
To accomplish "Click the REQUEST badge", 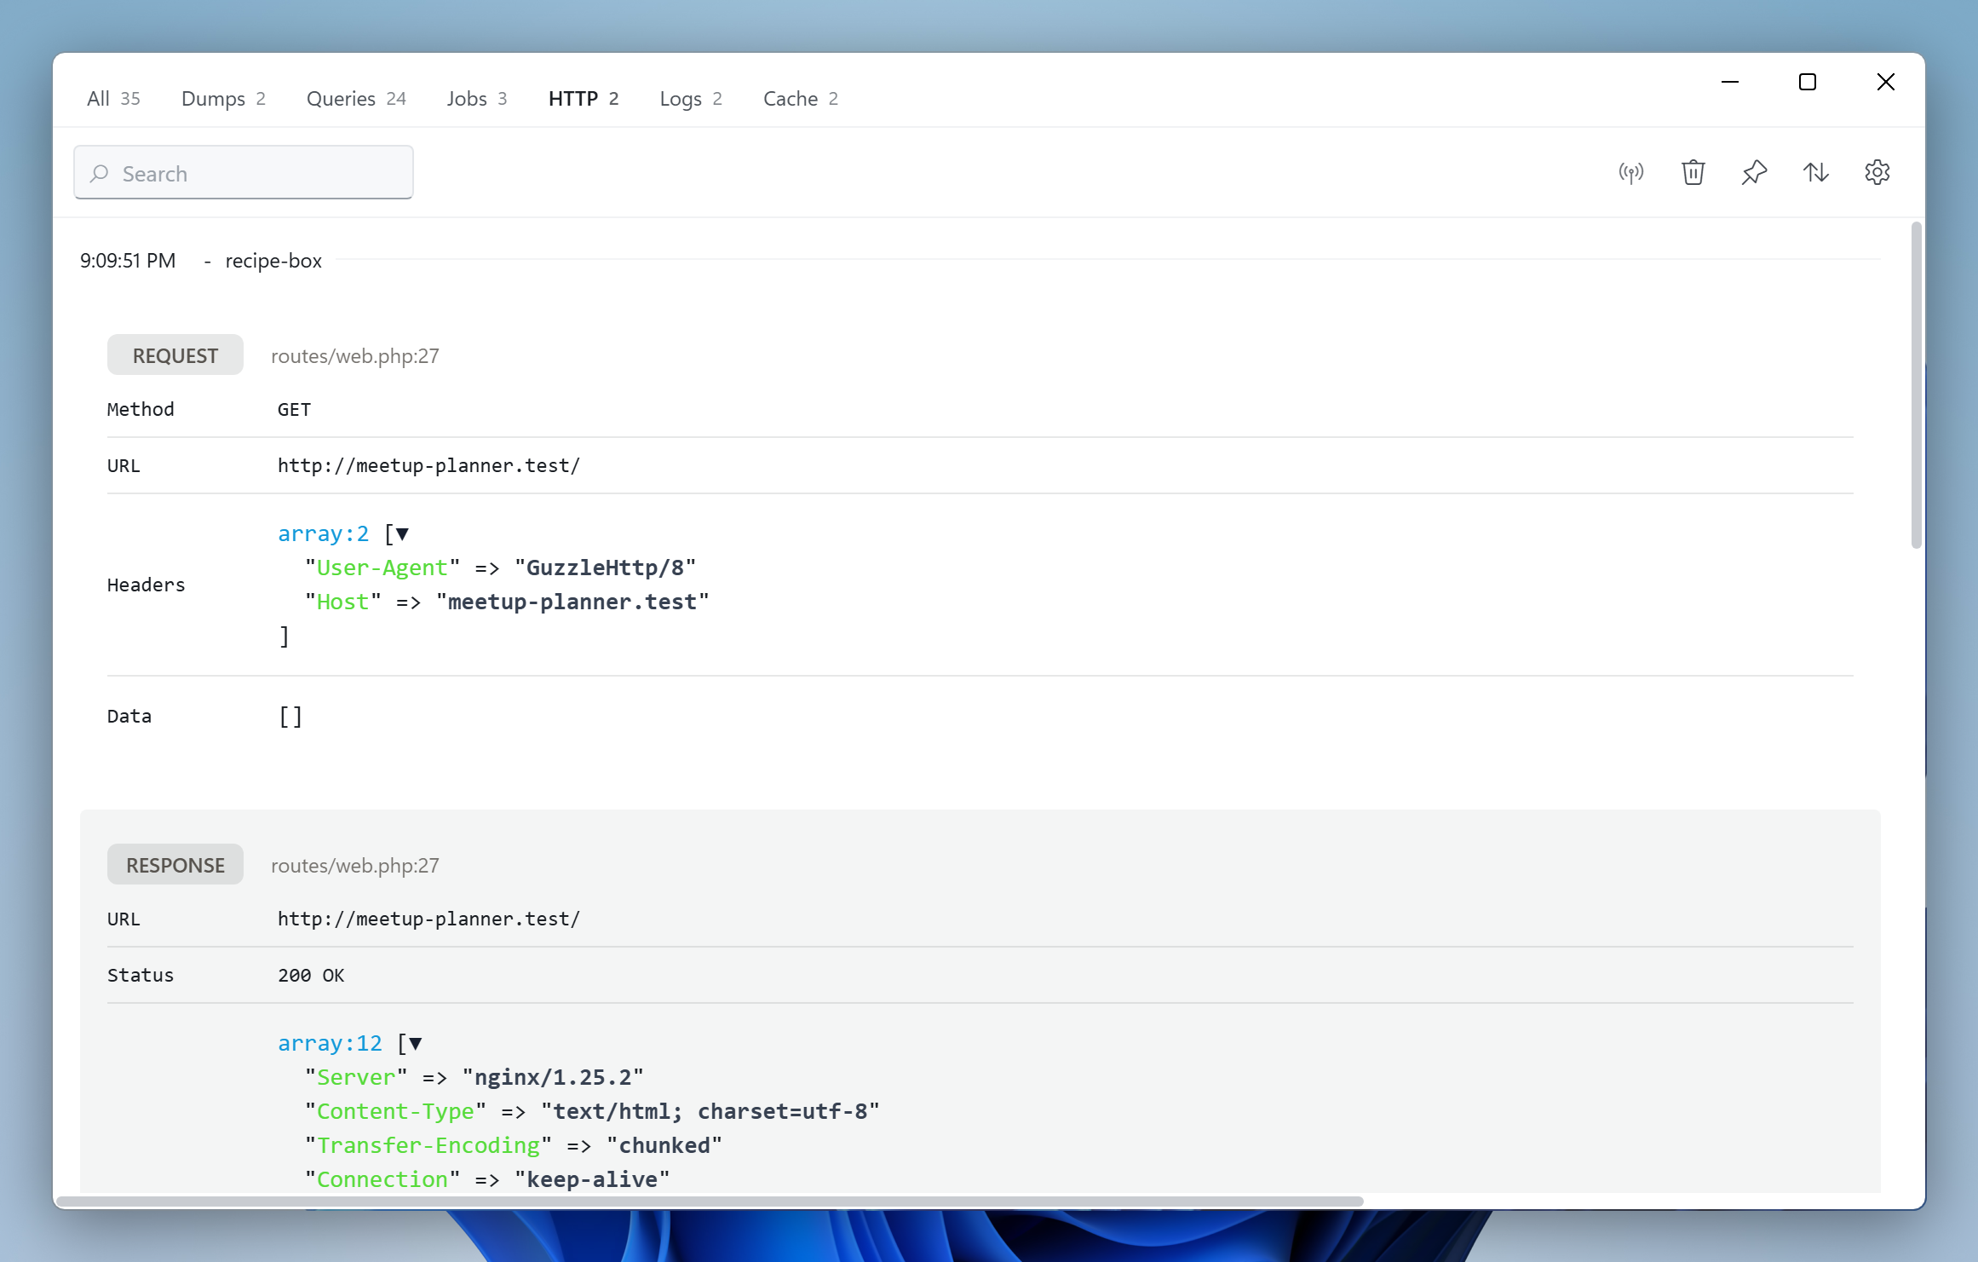I will [175, 355].
